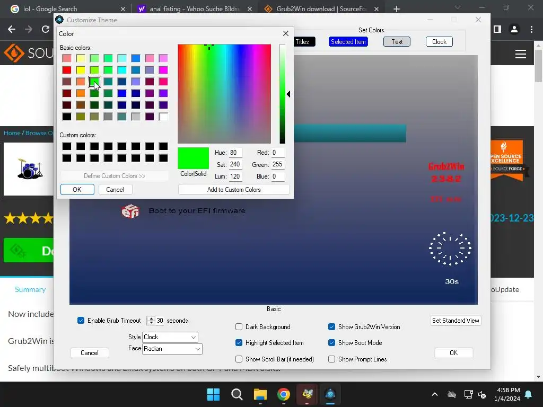Open taskbar Search magnifier icon

coord(237,394)
